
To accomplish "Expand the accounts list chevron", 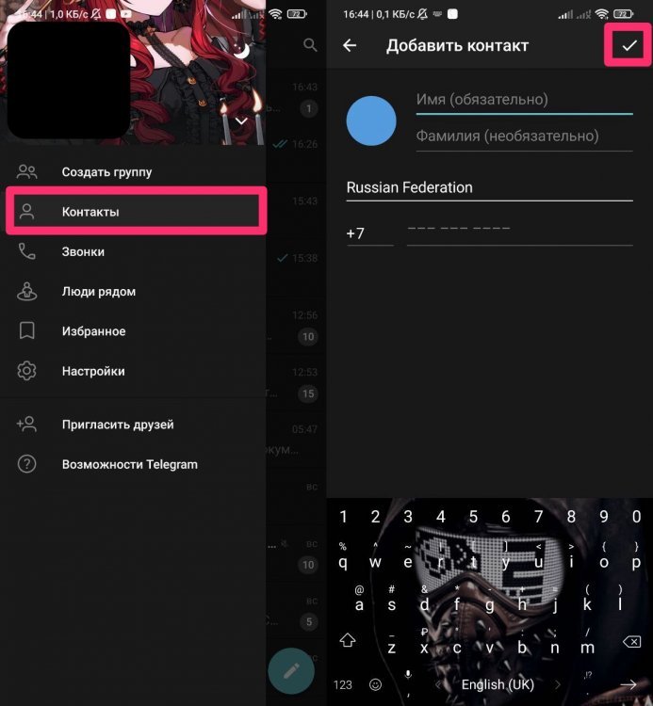I will (x=241, y=120).
